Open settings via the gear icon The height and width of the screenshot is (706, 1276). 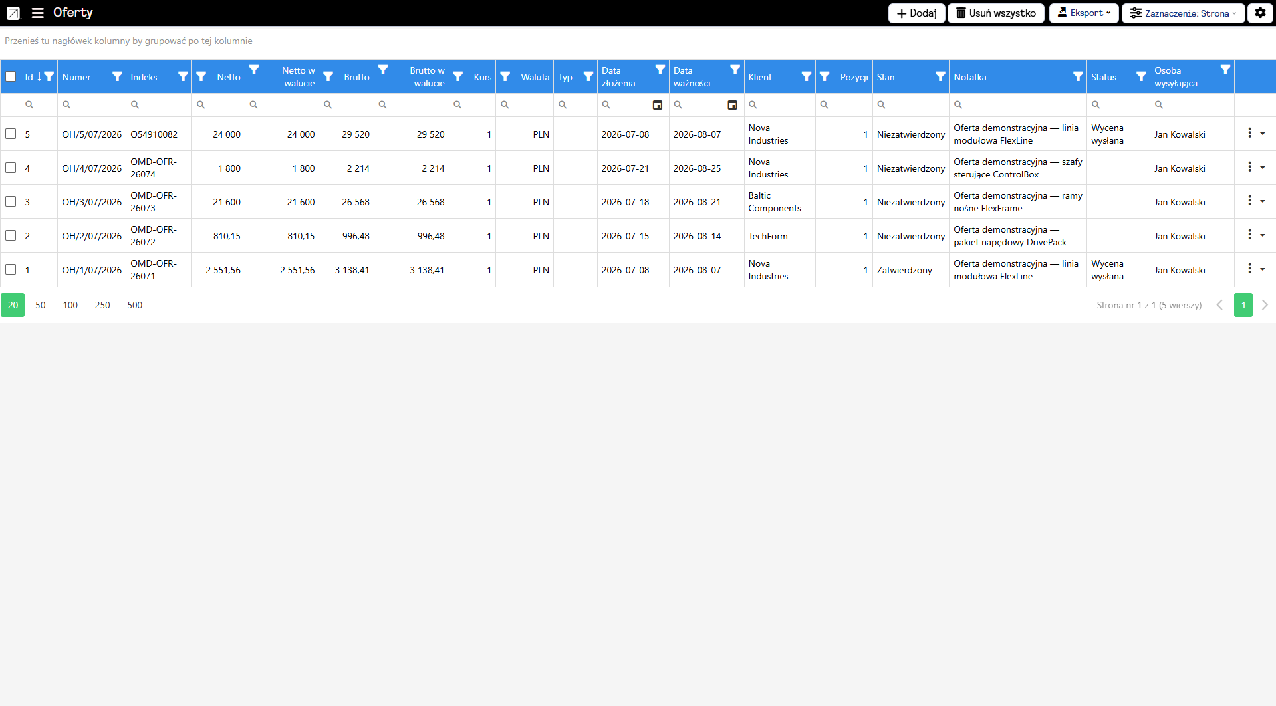tap(1260, 13)
